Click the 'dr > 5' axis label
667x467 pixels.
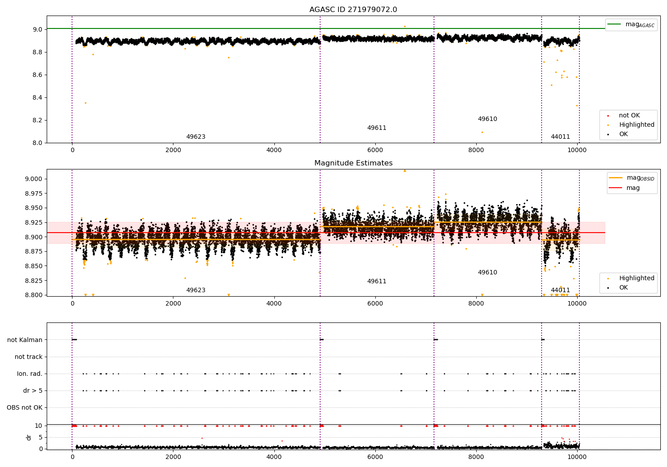(33, 391)
